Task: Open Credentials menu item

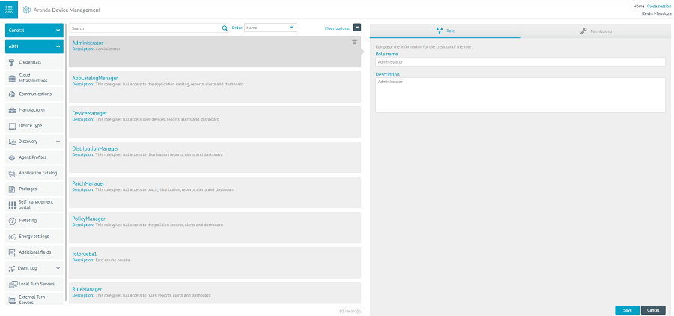Action: click(34, 62)
